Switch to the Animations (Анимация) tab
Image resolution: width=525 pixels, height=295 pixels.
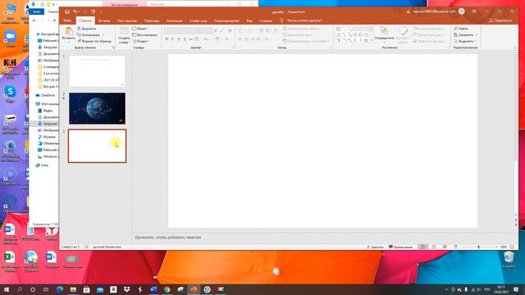(175, 20)
